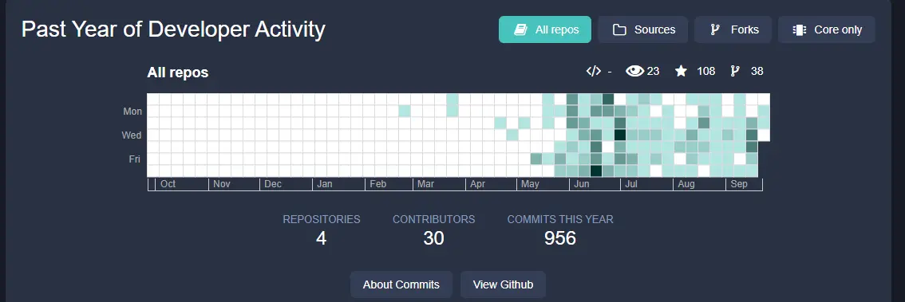Click the Past Year of Developer Activity title
Viewport: 905px width, 302px height.
[173, 29]
